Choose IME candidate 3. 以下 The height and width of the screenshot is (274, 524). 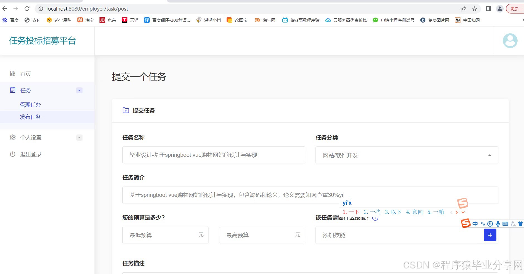point(393,212)
